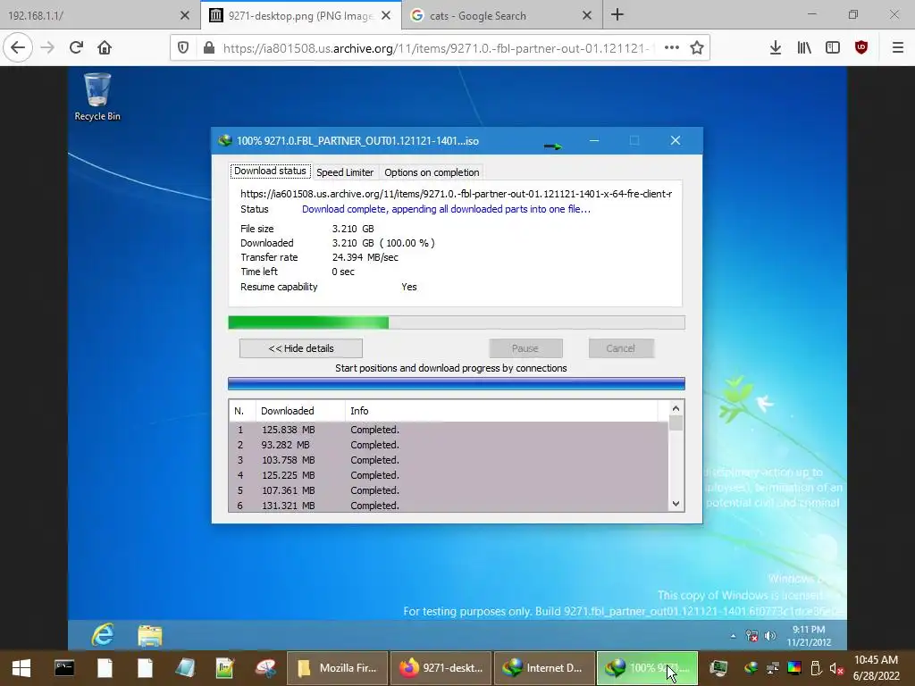Go back using the browser back arrow
Viewport: 915px width, 686px height.
click(18, 47)
